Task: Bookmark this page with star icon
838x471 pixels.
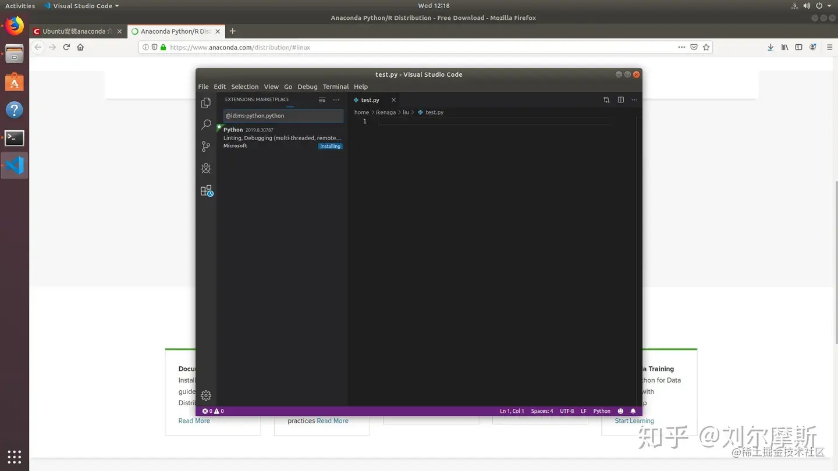Action: [706, 47]
